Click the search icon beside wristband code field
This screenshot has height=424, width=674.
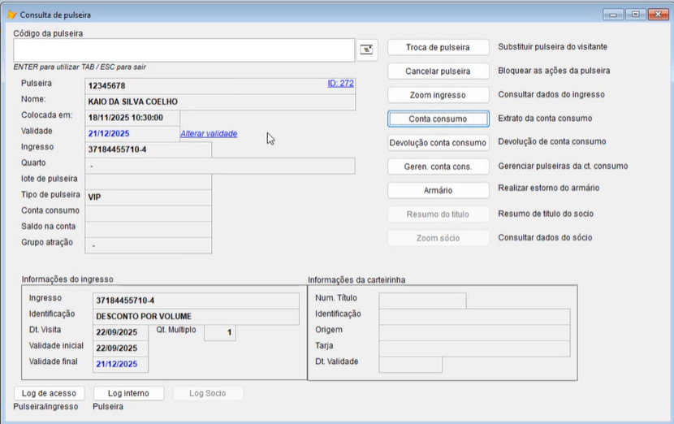point(368,50)
